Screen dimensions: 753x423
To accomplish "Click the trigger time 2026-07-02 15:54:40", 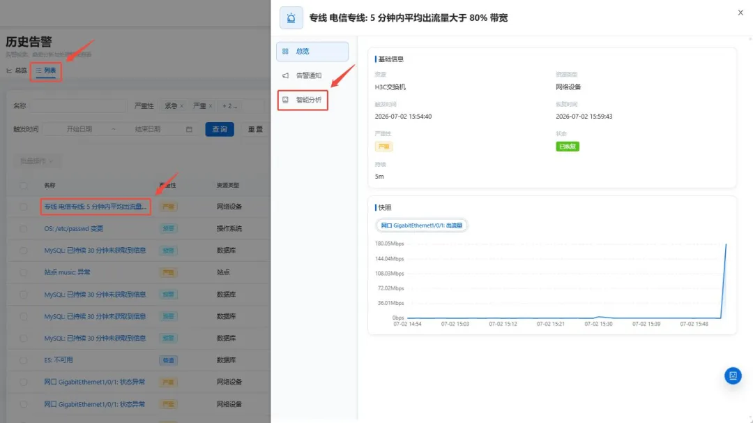I will click(403, 117).
